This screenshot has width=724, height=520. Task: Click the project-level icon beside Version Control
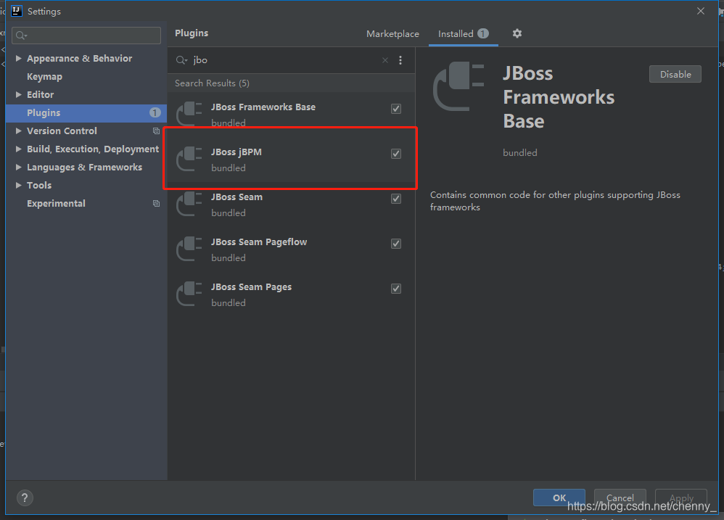[156, 131]
